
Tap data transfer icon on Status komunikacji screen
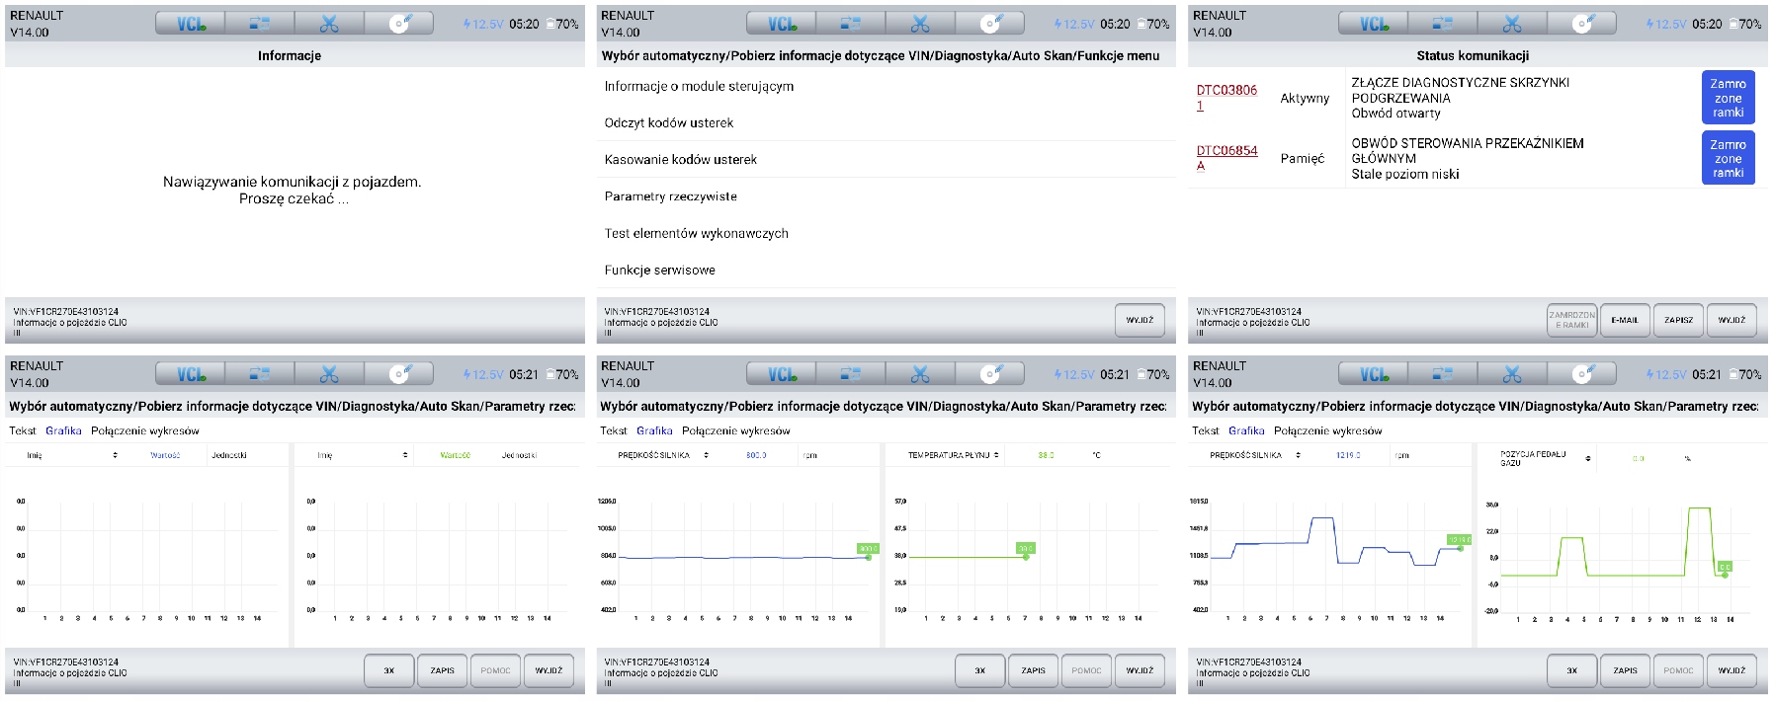pos(1443,24)
